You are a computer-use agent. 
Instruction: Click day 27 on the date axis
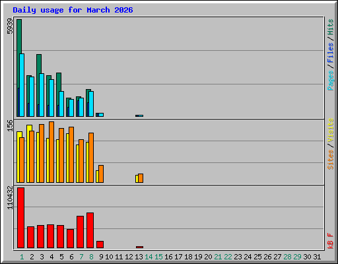click(x=277, y=257)
